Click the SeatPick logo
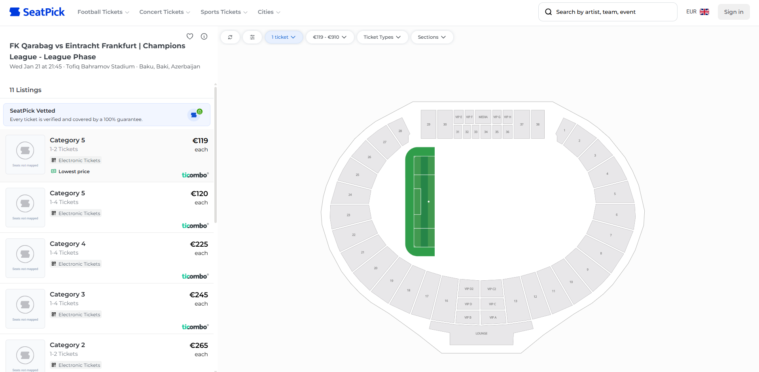The width and height of the screenshot is (759, 372). [37, 12]
